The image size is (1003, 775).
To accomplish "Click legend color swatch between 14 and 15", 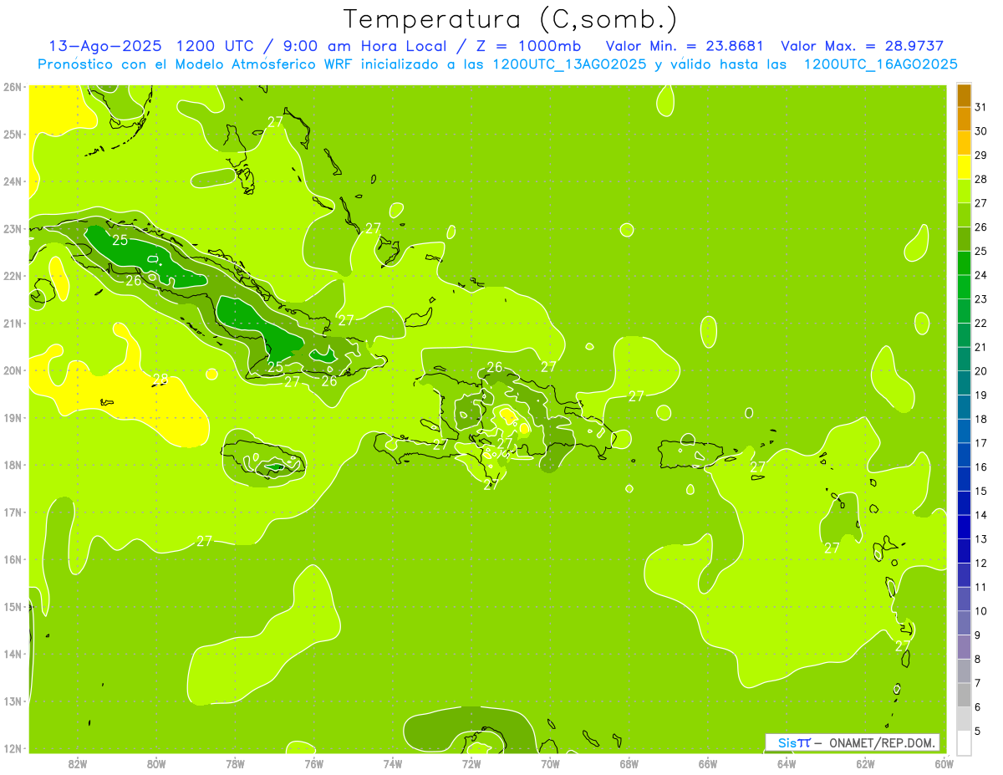I will pos(965,503).
